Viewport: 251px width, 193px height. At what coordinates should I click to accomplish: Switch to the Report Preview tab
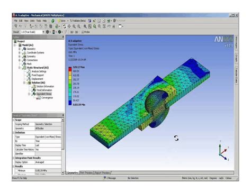[102, 173]
